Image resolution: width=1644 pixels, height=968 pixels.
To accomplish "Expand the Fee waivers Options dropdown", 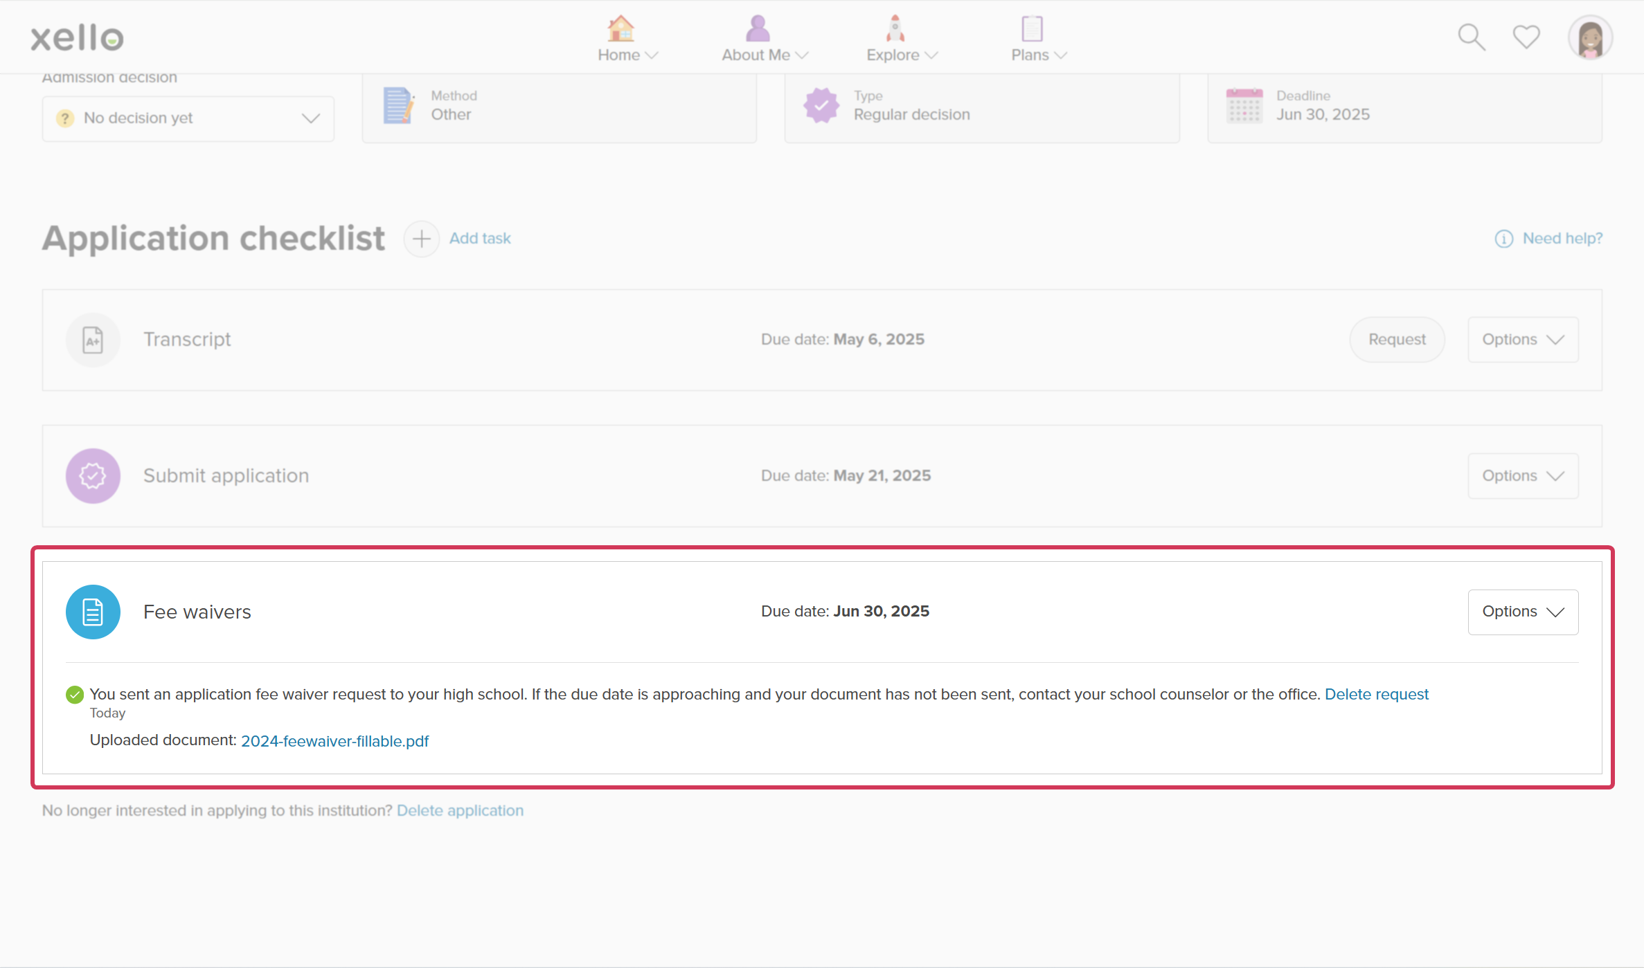I will click(x=1523, y=611).
